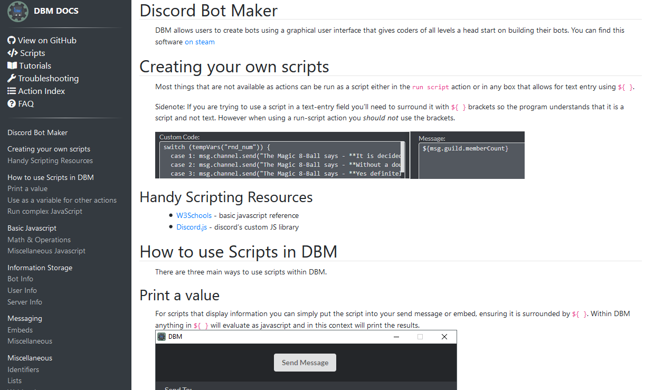Select Lists in sidebar
Image resolution: width=645 pixels, height=390 pixels.
(x=15, y=381)
